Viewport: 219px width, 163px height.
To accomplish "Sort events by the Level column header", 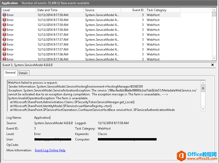I will click(19, 10).
